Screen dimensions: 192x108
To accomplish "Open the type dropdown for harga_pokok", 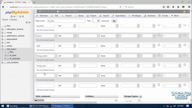I will [x=67, y=56].
